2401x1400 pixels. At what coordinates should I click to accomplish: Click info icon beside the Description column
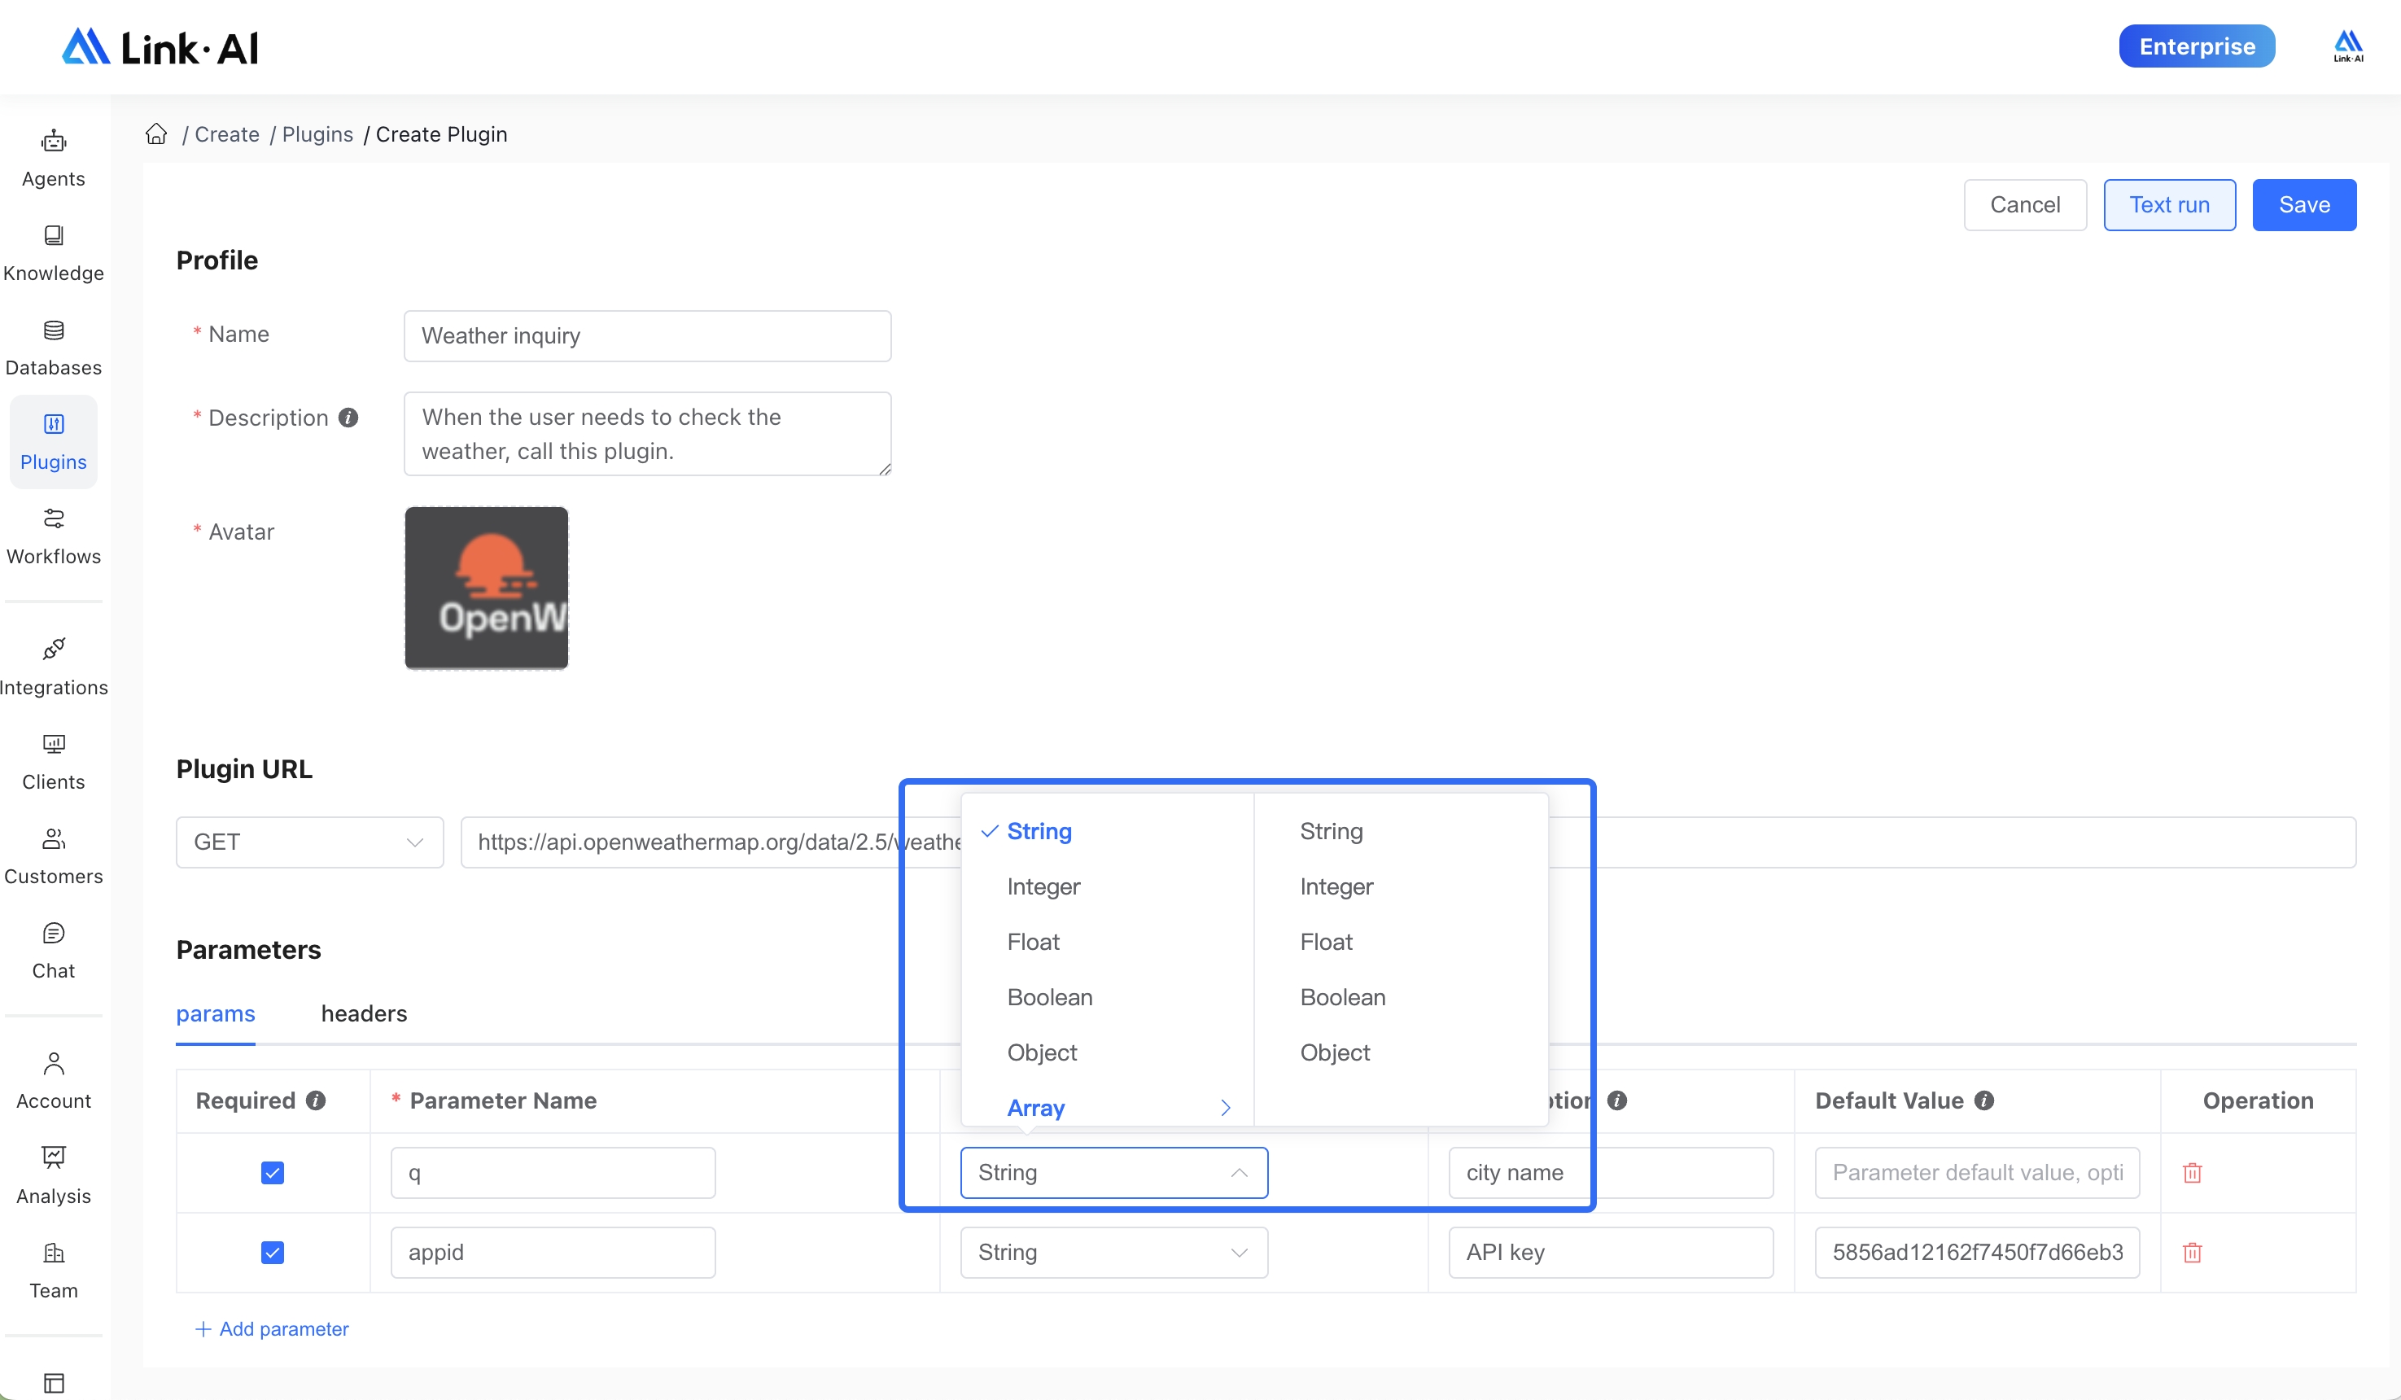pos(1617,1100)
